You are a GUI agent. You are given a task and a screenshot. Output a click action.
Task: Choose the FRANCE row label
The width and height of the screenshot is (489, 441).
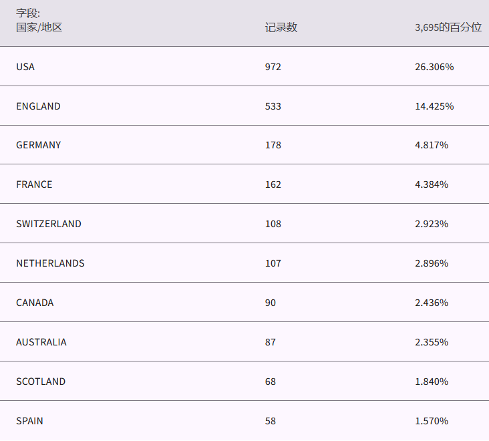(34, 184)
